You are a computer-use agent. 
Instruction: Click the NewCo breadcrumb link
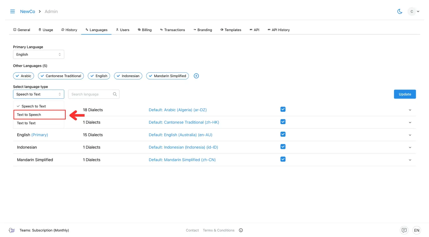[x=28, y=12]
